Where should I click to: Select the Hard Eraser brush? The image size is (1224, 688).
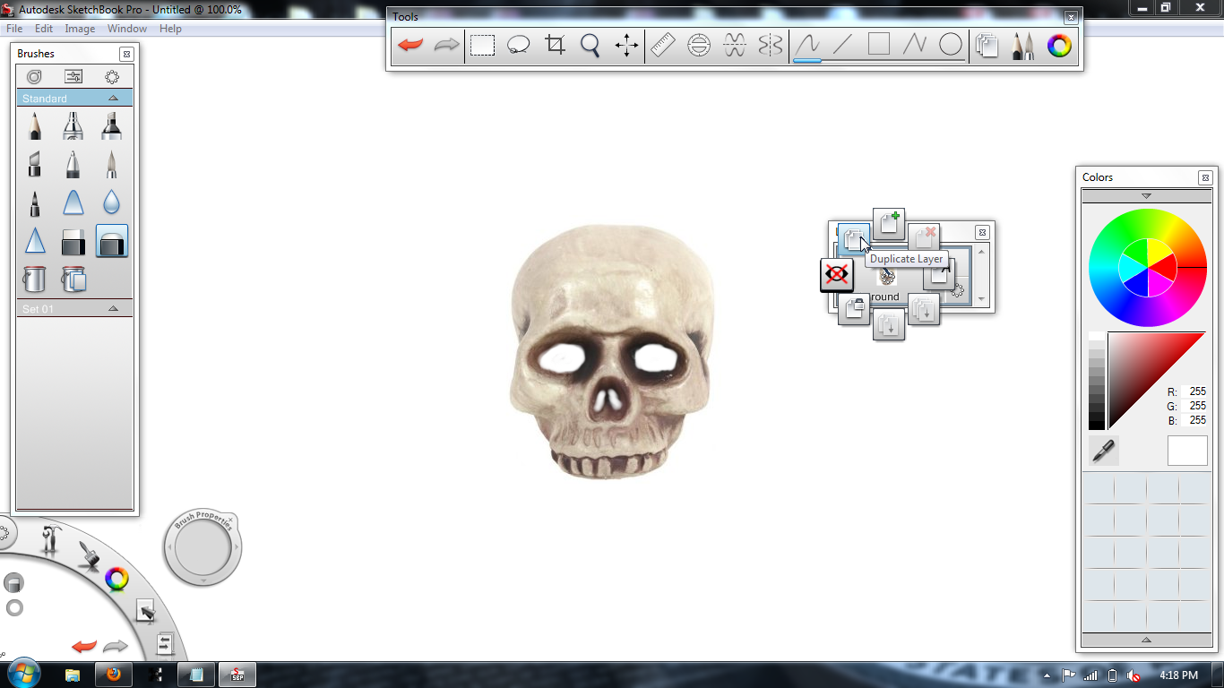coord(73,242)
